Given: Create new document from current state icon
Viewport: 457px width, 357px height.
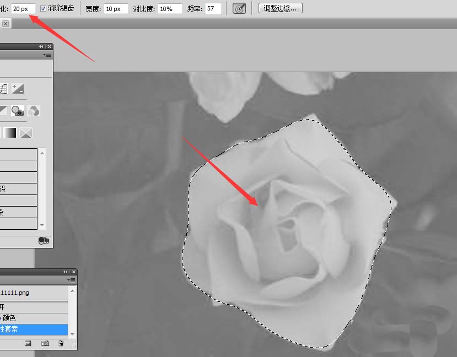Looking at the screenshot, I should click(28, 343).
